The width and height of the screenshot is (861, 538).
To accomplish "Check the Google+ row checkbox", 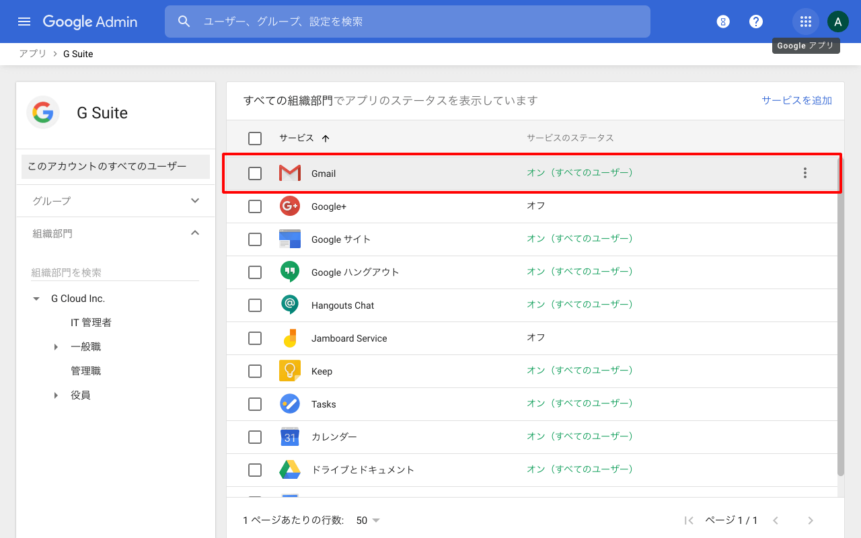I will pos(255,206).
